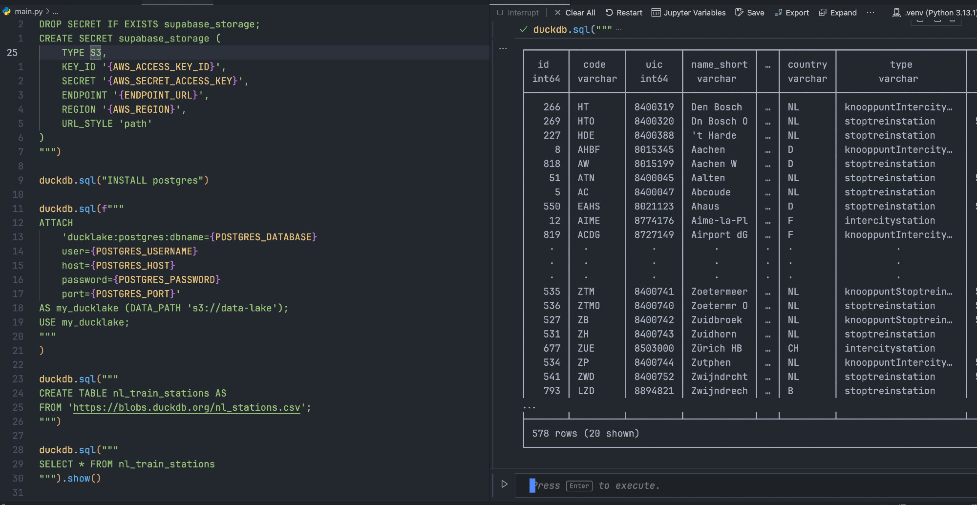Image resolution: width=977 pixels, height=505 pixels.
Task: Click 'CREATE TABLE nl_train_stations AS' line
Action: (133, 393)
